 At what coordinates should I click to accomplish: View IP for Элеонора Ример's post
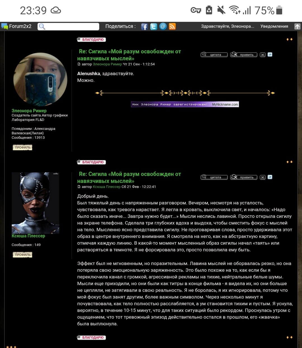tap(269, 55)
